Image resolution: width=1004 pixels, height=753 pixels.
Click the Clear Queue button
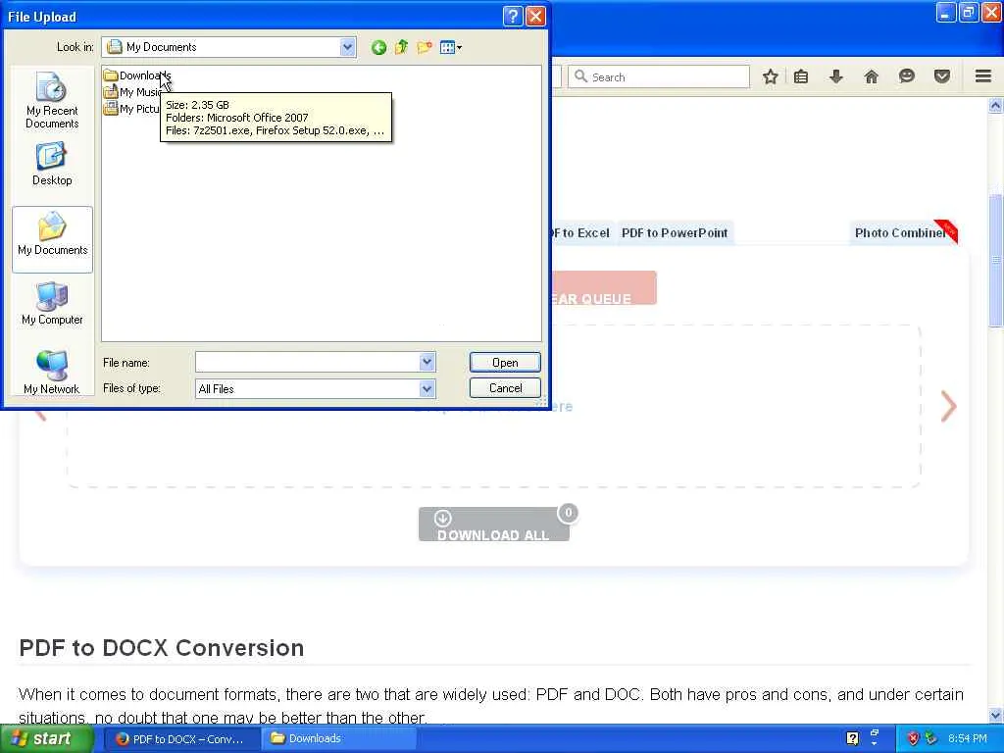coord(603,288)
